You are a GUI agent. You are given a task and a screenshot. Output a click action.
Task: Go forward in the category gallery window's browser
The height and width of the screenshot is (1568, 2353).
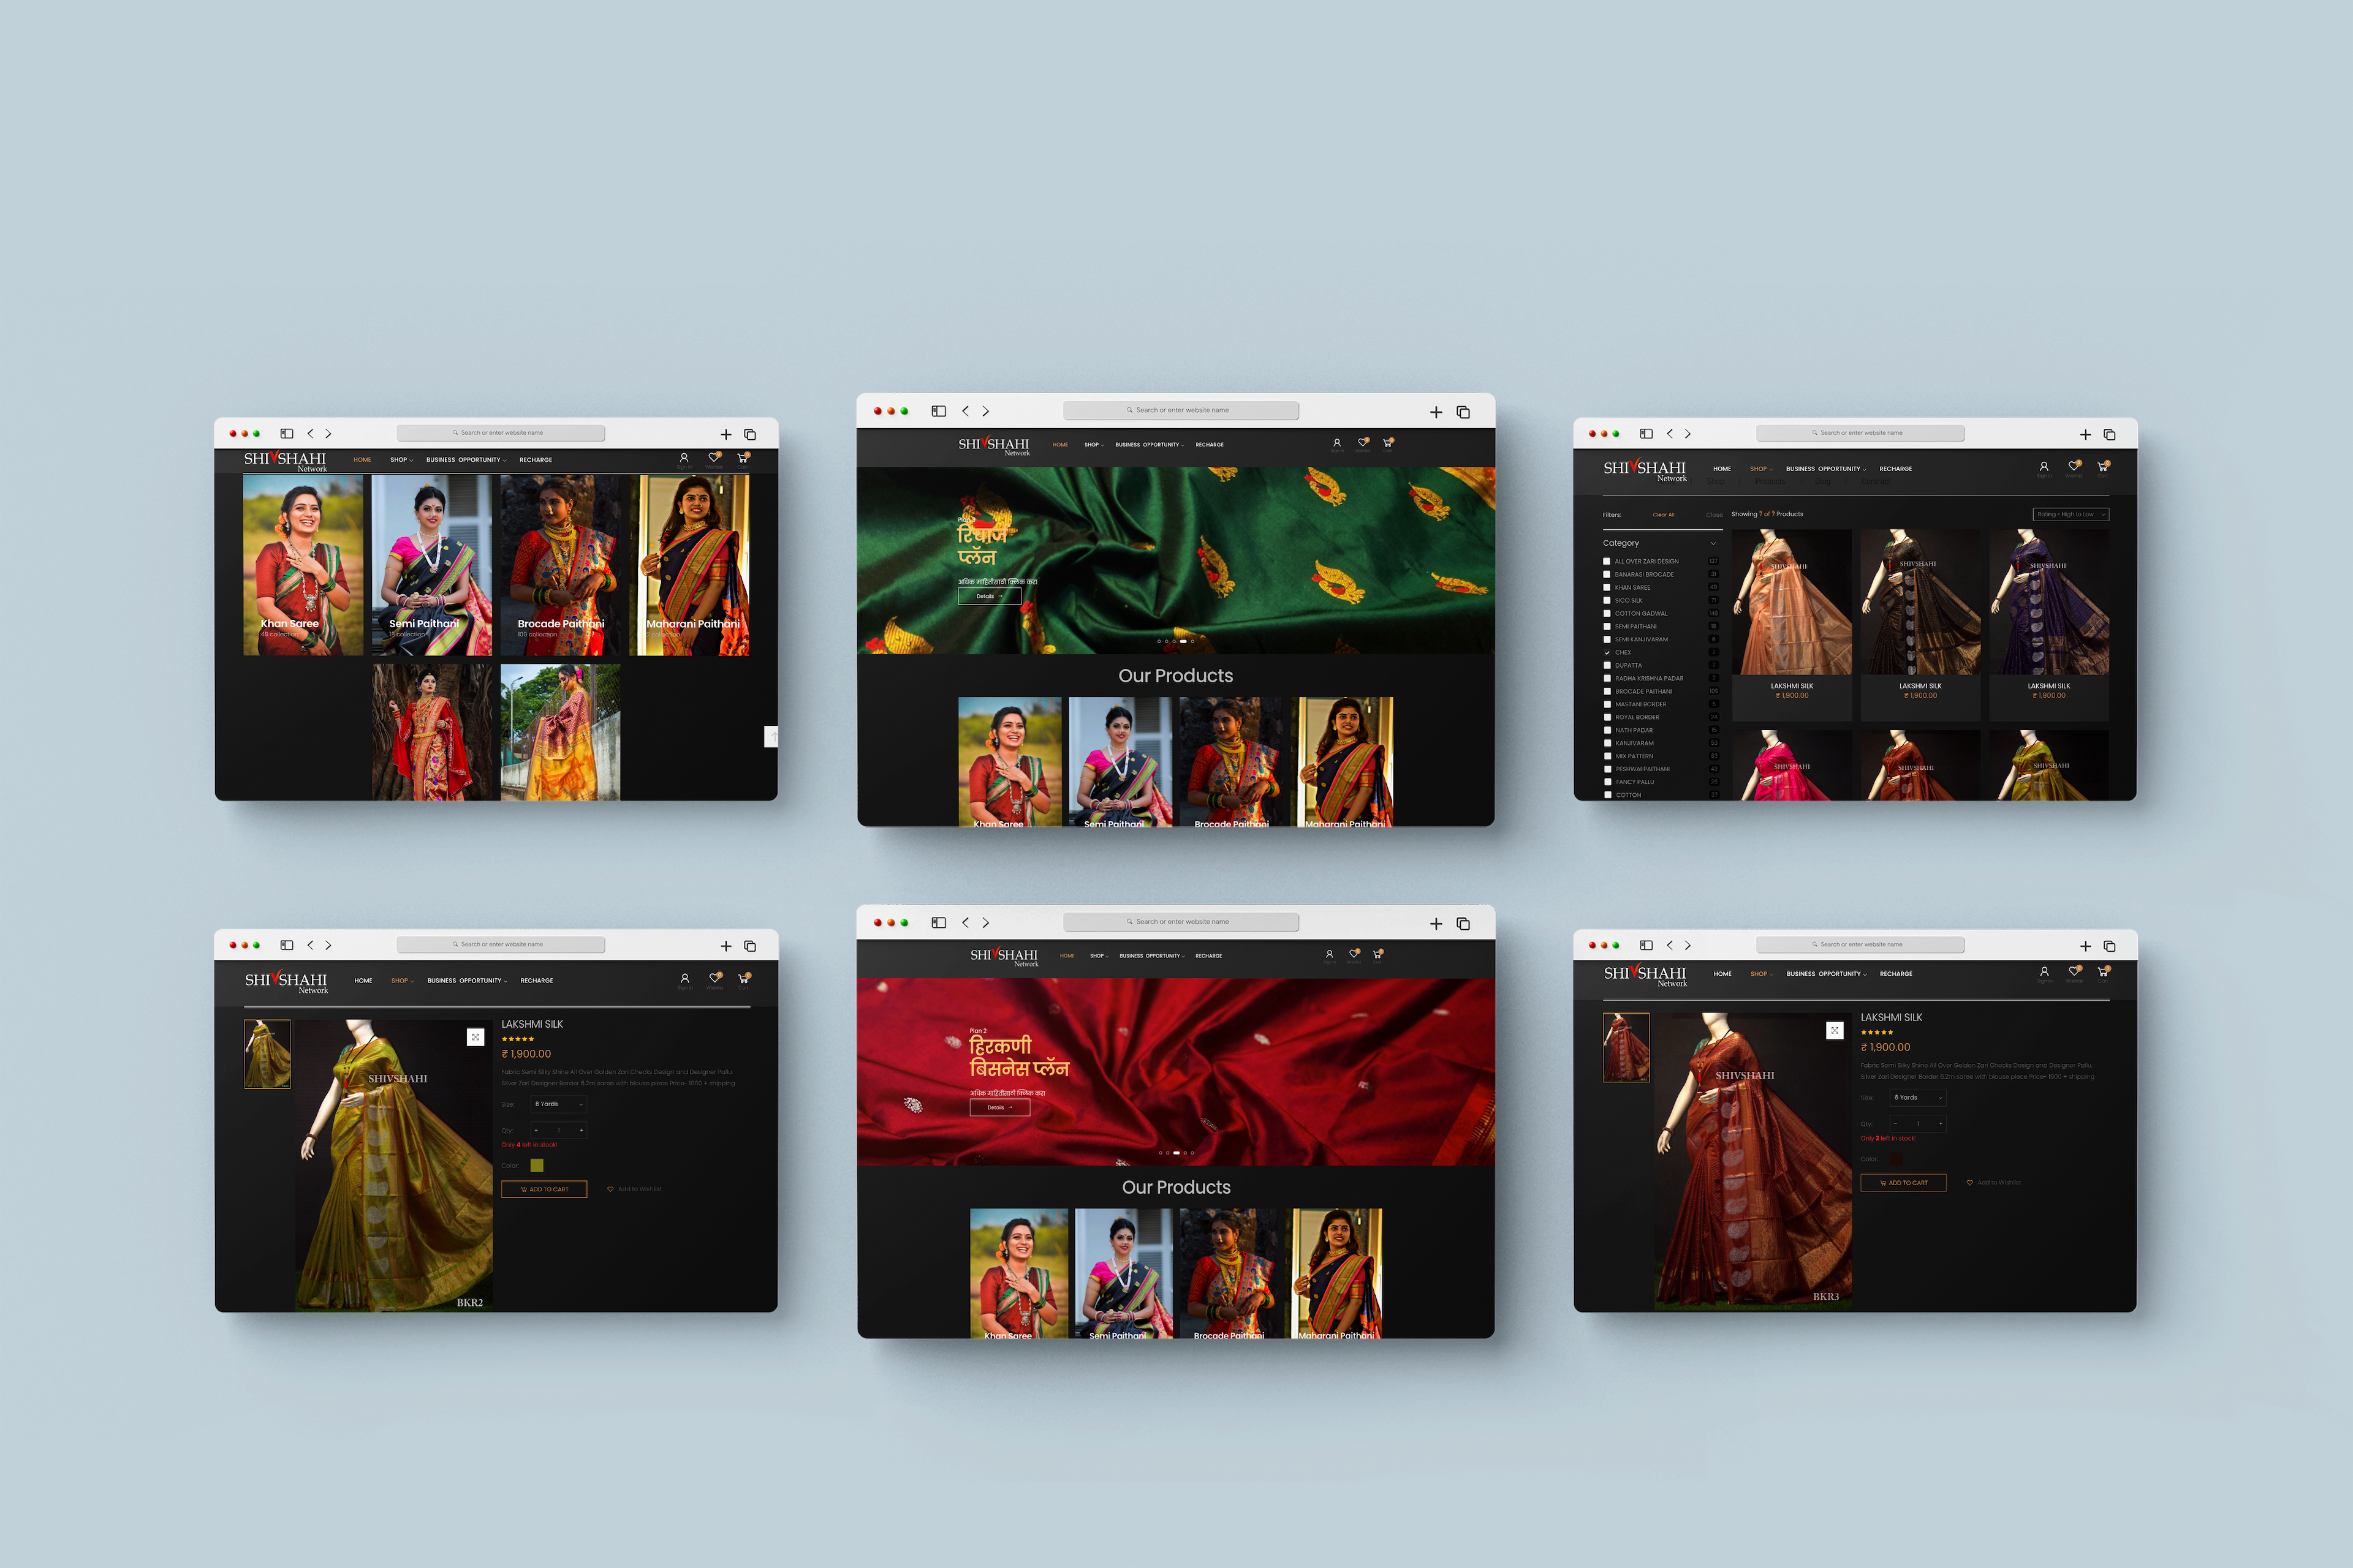point(328,434)
